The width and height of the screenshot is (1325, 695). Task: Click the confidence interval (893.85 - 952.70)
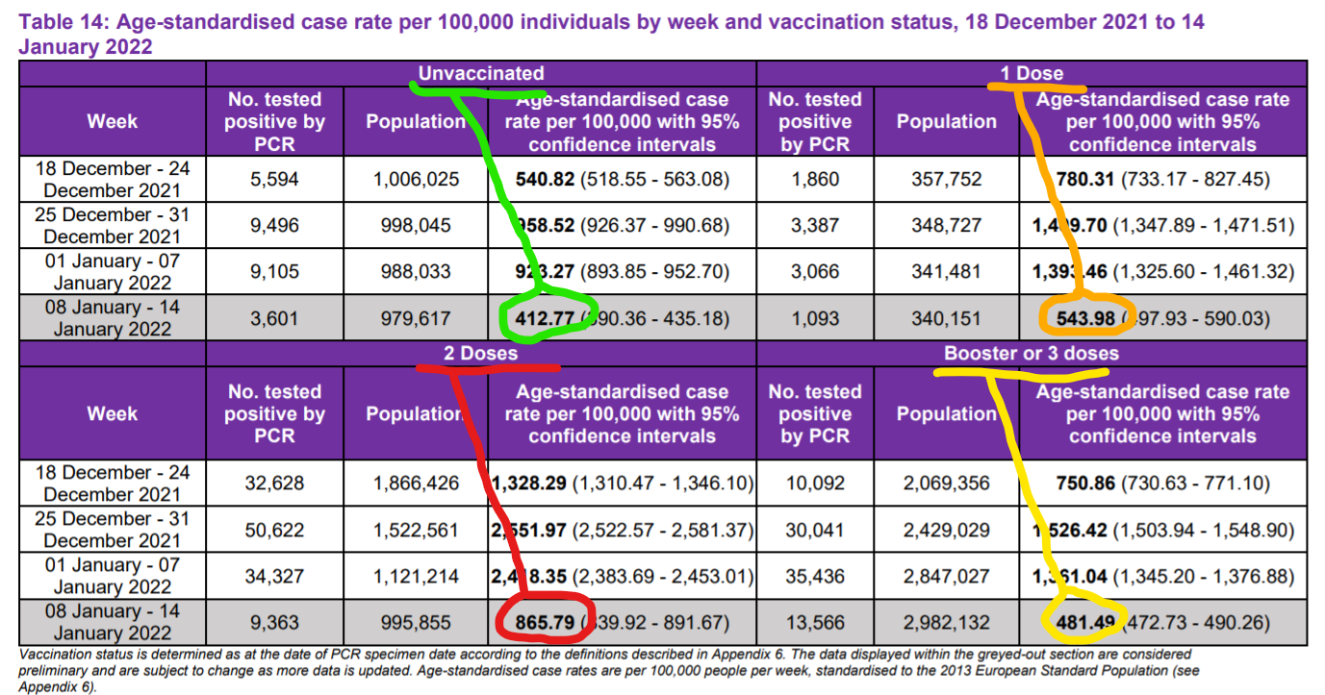[654, 272]
